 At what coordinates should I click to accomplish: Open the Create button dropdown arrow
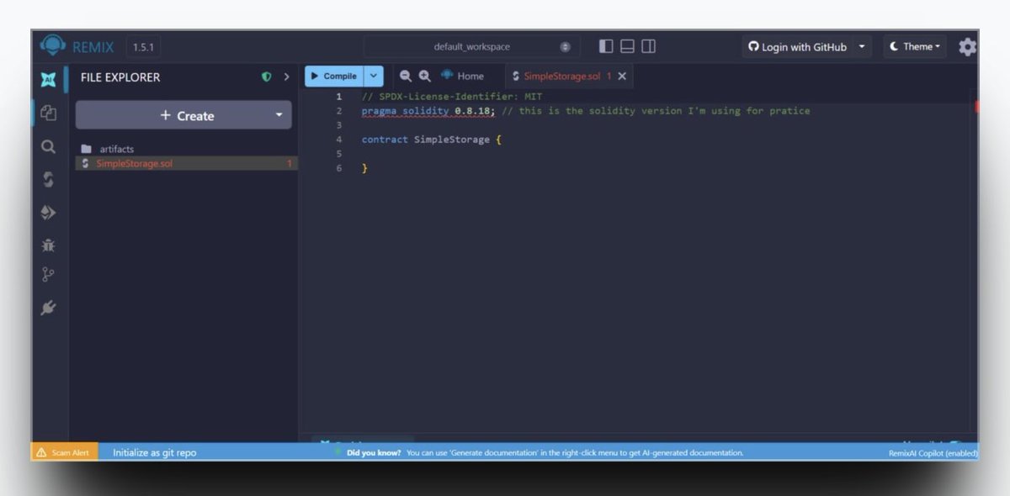[279, 115]
